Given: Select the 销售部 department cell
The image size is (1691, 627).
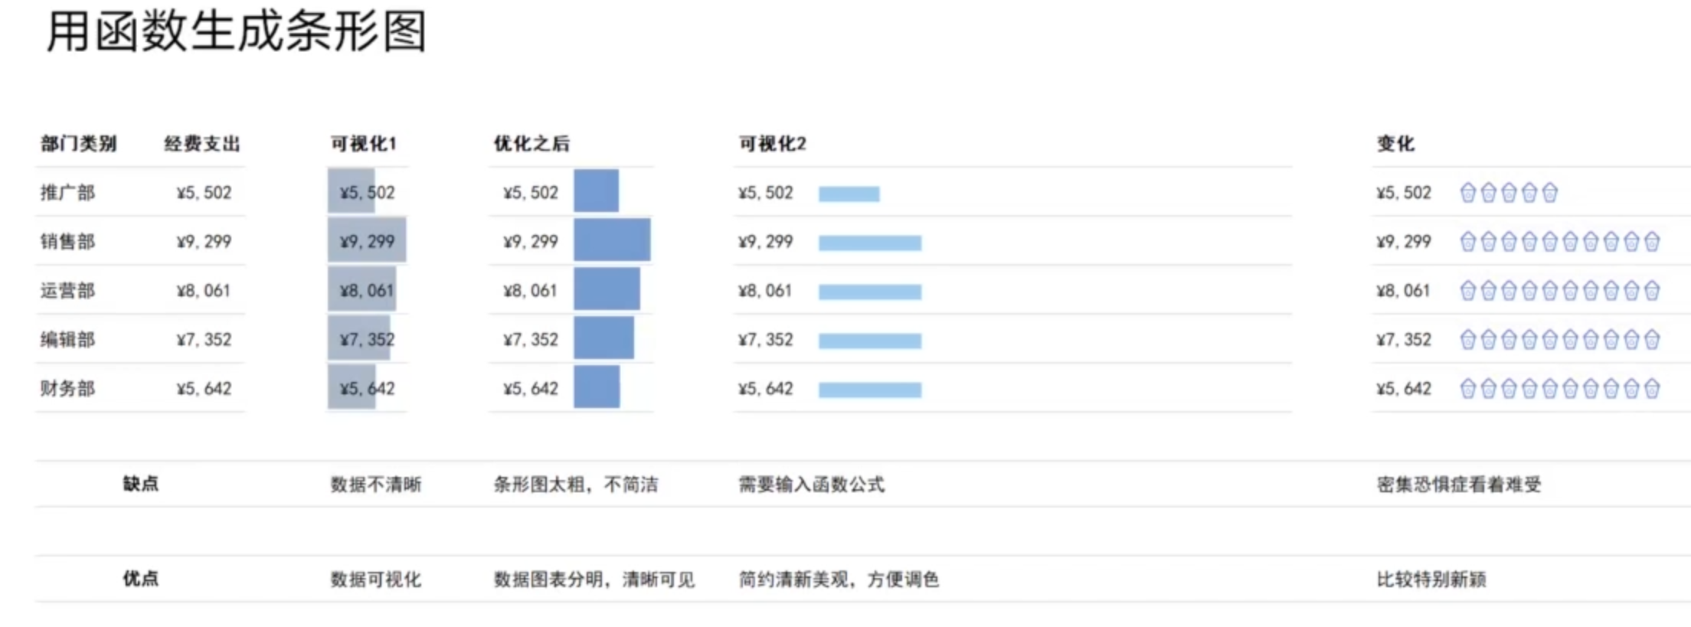Looking at the screenshot, I should tap(67, 241).
